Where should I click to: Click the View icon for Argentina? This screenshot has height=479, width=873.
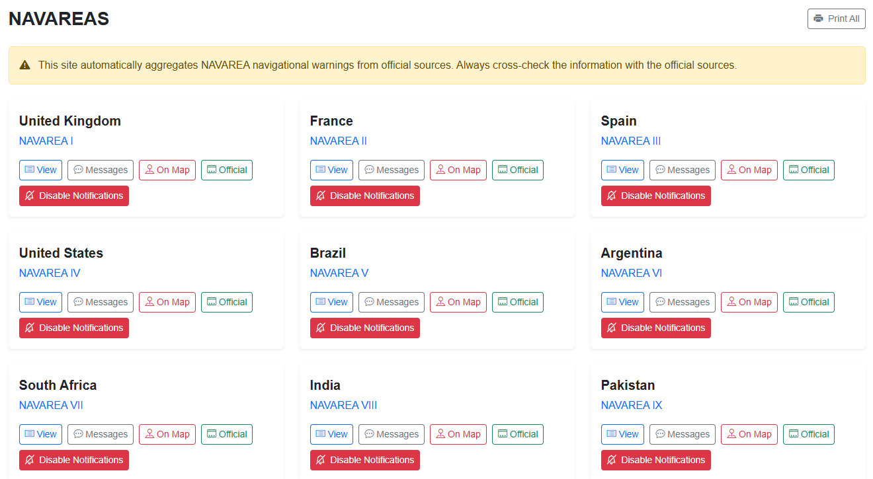(x=611, y=302)
